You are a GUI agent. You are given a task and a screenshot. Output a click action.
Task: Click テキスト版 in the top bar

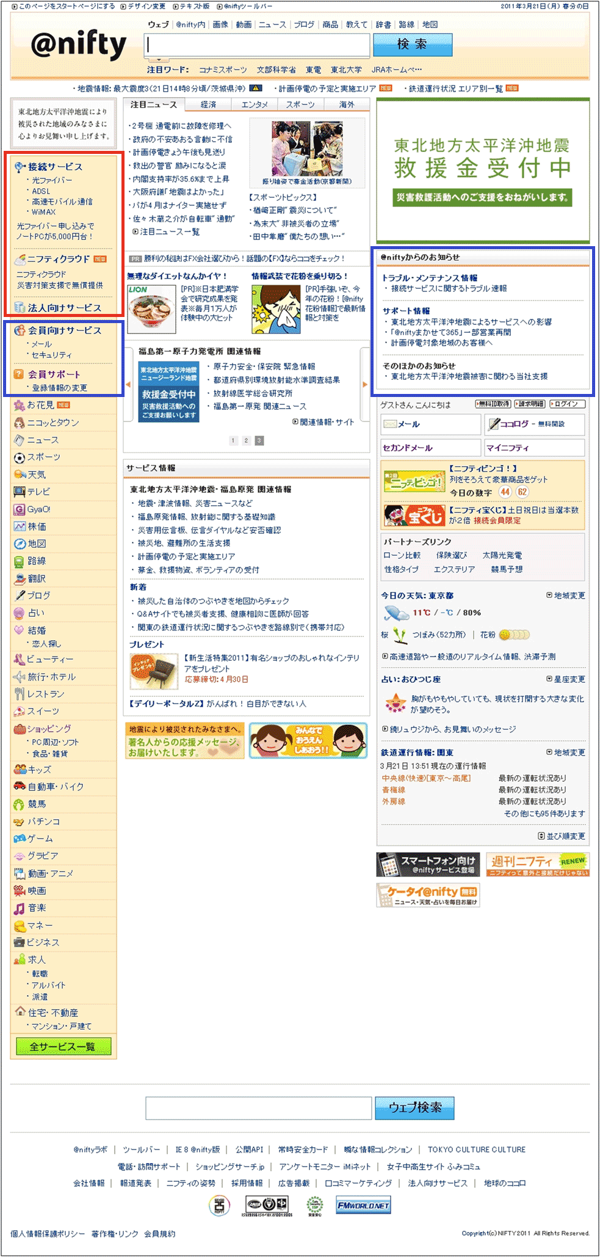tap(191, 6)
